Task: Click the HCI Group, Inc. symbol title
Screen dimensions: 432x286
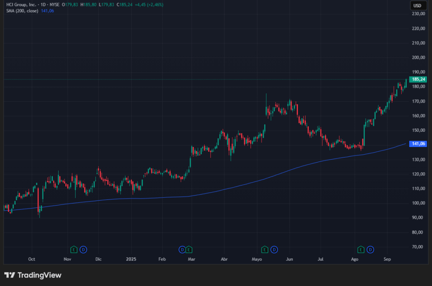Action: coord(21,5)
